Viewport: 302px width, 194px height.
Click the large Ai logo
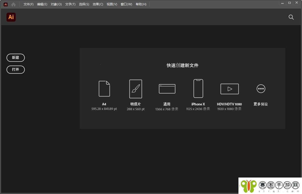point(11,17)
